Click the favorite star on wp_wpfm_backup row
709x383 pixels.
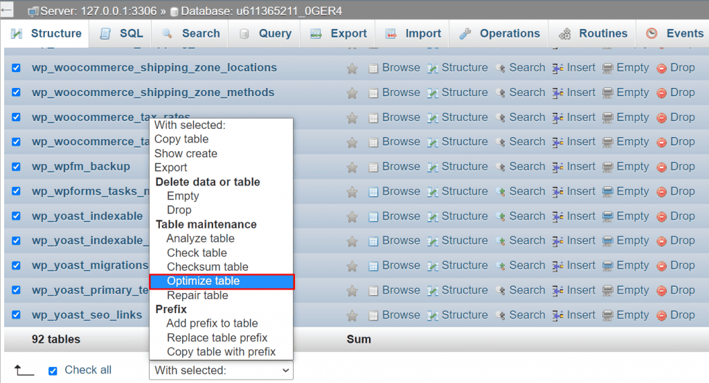[352, 168]
